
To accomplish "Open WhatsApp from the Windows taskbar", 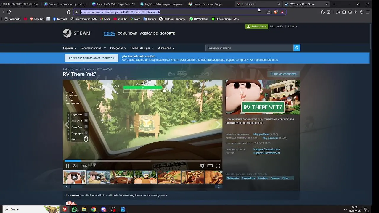I will pos(74,209).
